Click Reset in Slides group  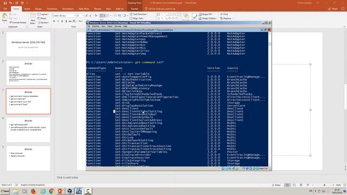click(42, 18)
